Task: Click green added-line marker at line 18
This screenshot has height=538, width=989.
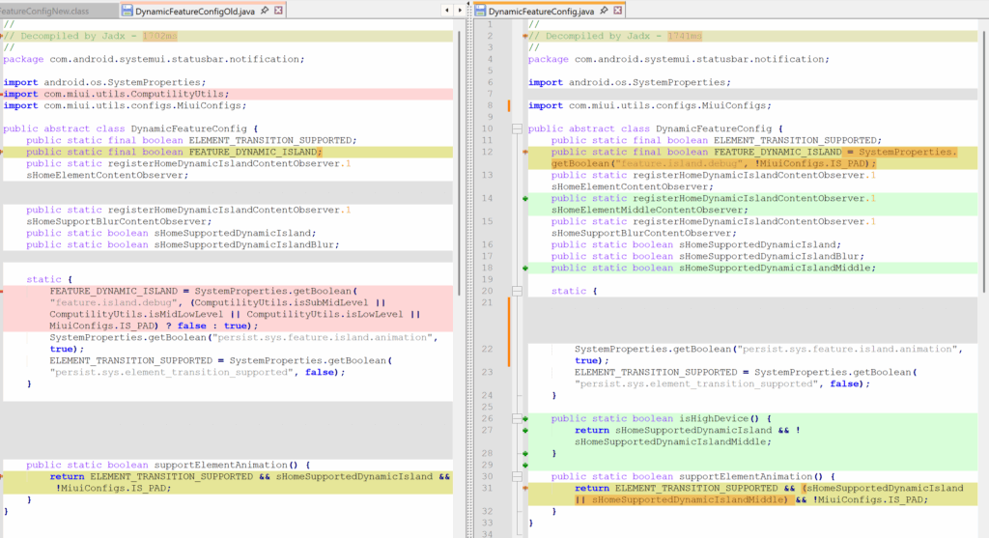Action: (x=524, y=268)
